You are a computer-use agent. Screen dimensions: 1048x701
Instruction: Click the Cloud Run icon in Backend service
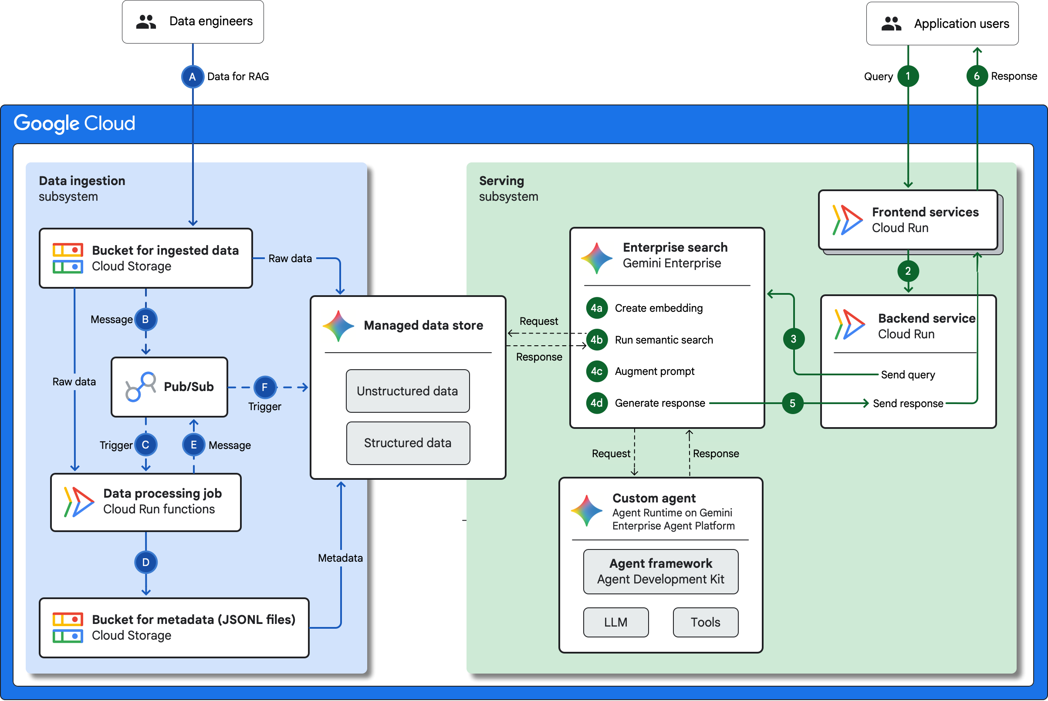coord(849,324)
